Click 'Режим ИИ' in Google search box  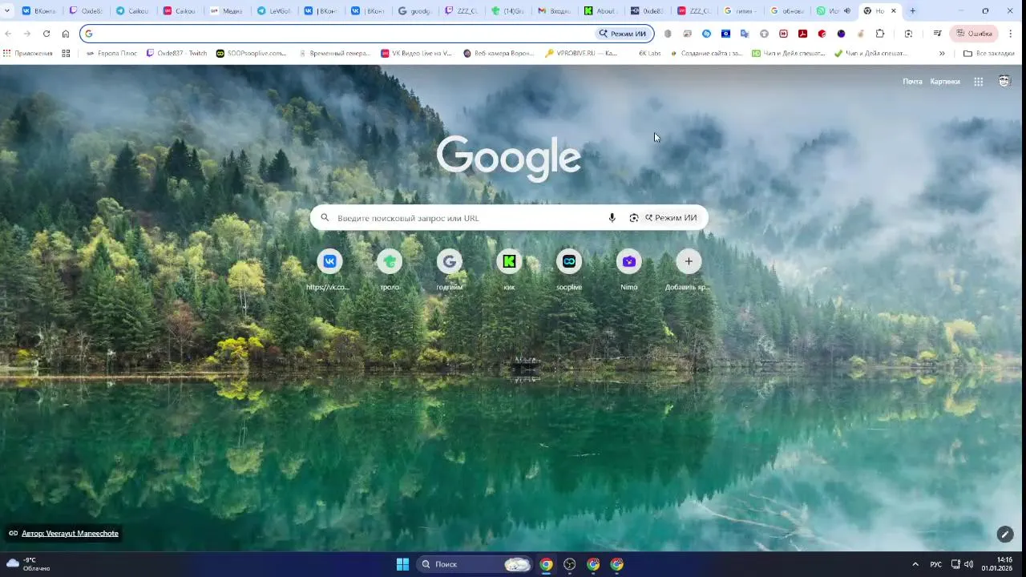tap(671, 218)
